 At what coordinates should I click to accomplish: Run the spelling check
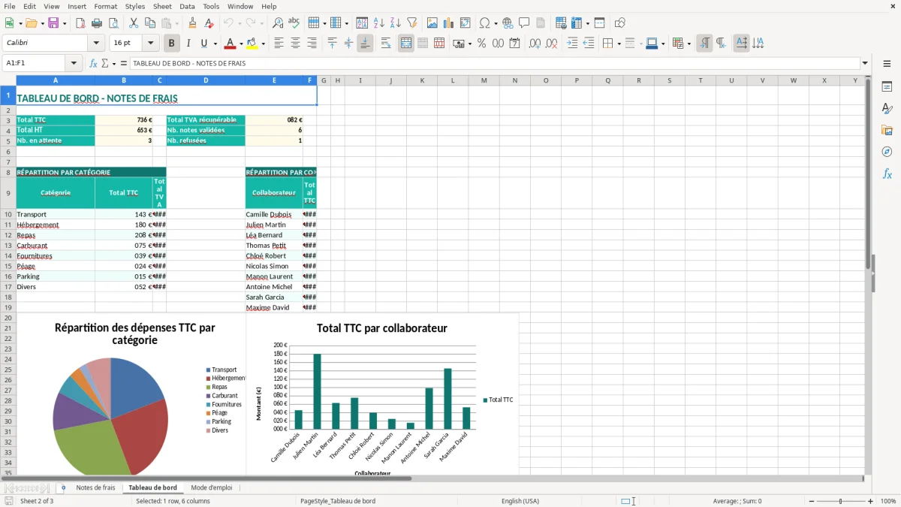[294, 23]
